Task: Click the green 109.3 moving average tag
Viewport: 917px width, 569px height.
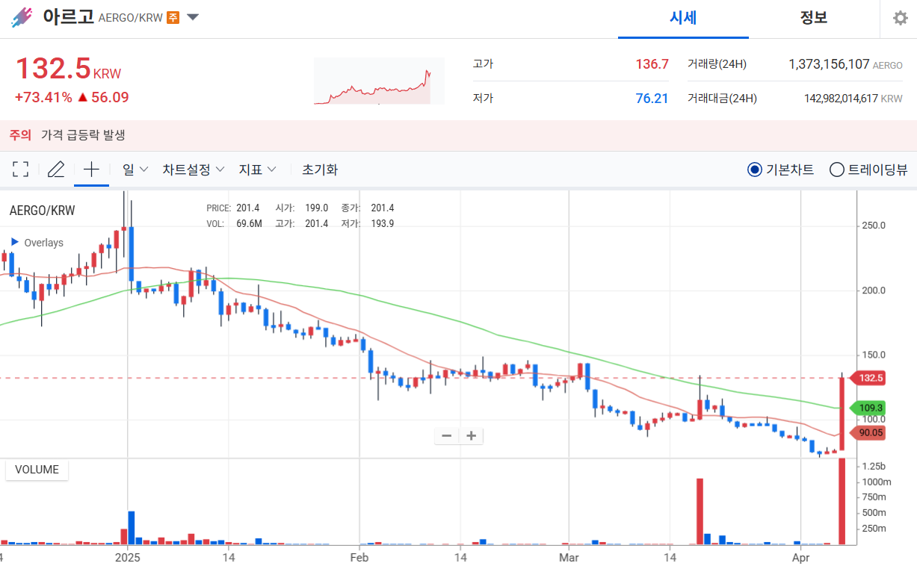Action: click(x=868, y=408)
